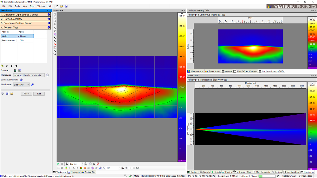Click the crosshair target icon in workspace toolbar

click(94, 164)
